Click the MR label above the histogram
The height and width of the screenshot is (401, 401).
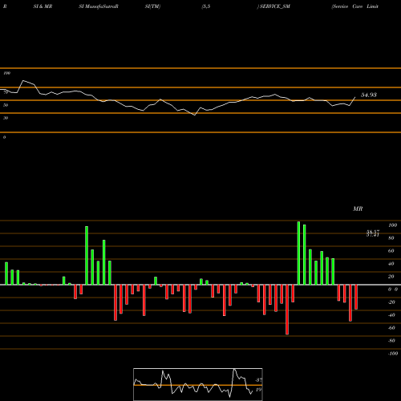(x=358, y=209)
